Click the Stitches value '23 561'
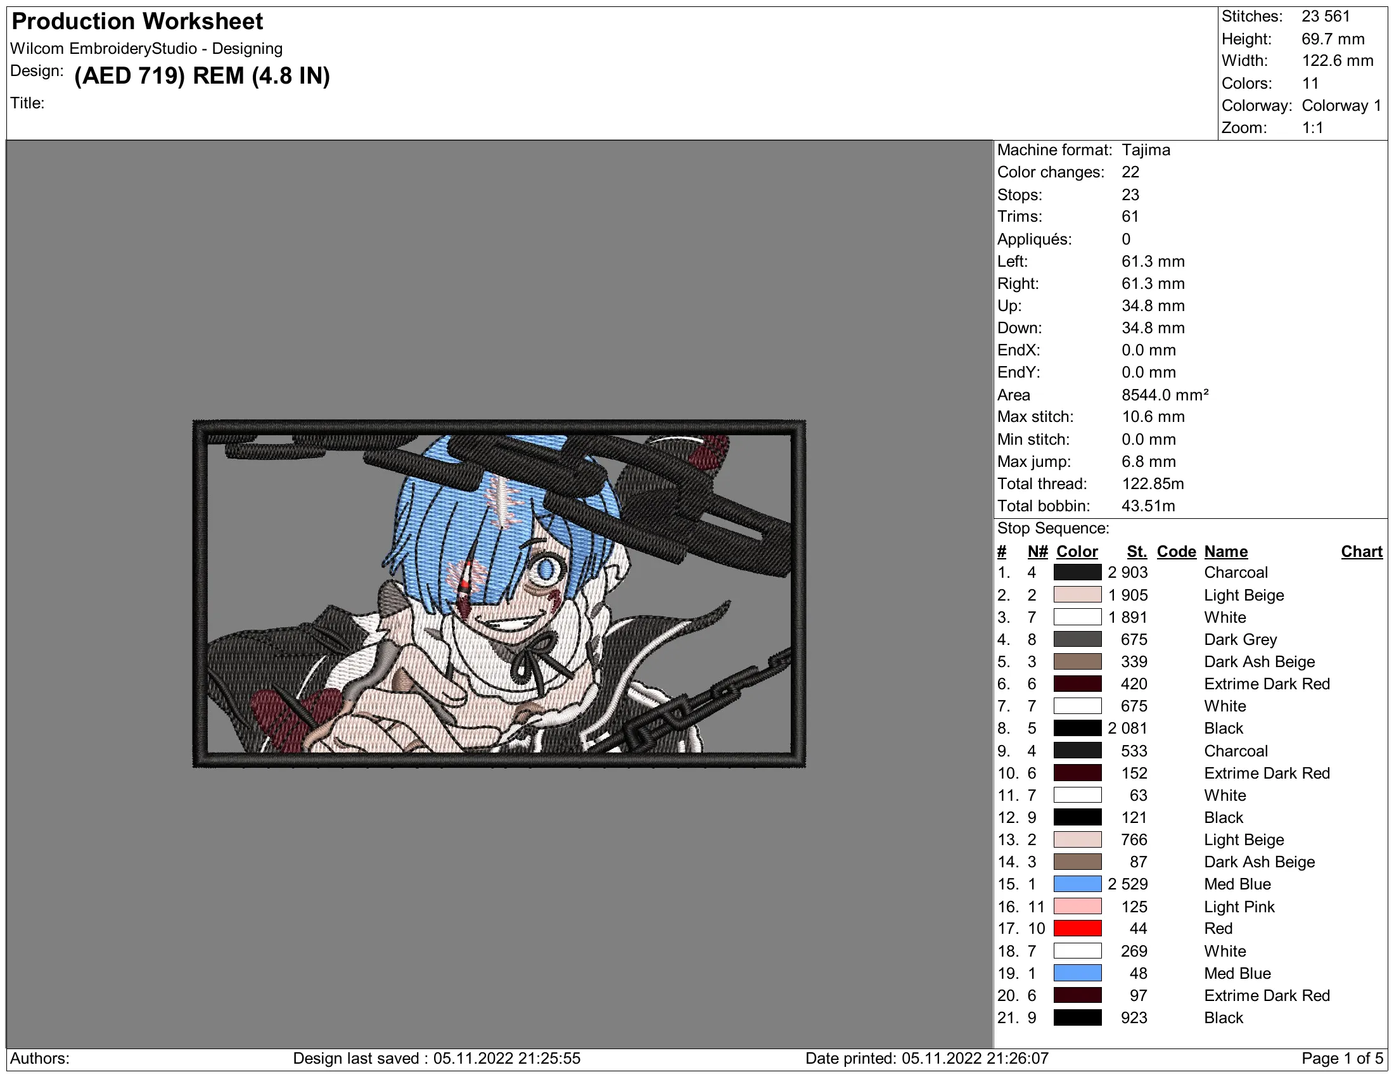The height and width of the screenshot is (1077, 1394). point(1326,16)
